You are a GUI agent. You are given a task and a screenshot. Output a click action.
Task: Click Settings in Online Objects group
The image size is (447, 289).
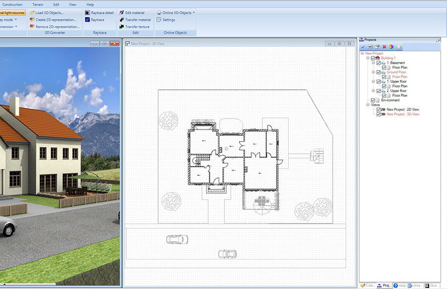(168, 19)
